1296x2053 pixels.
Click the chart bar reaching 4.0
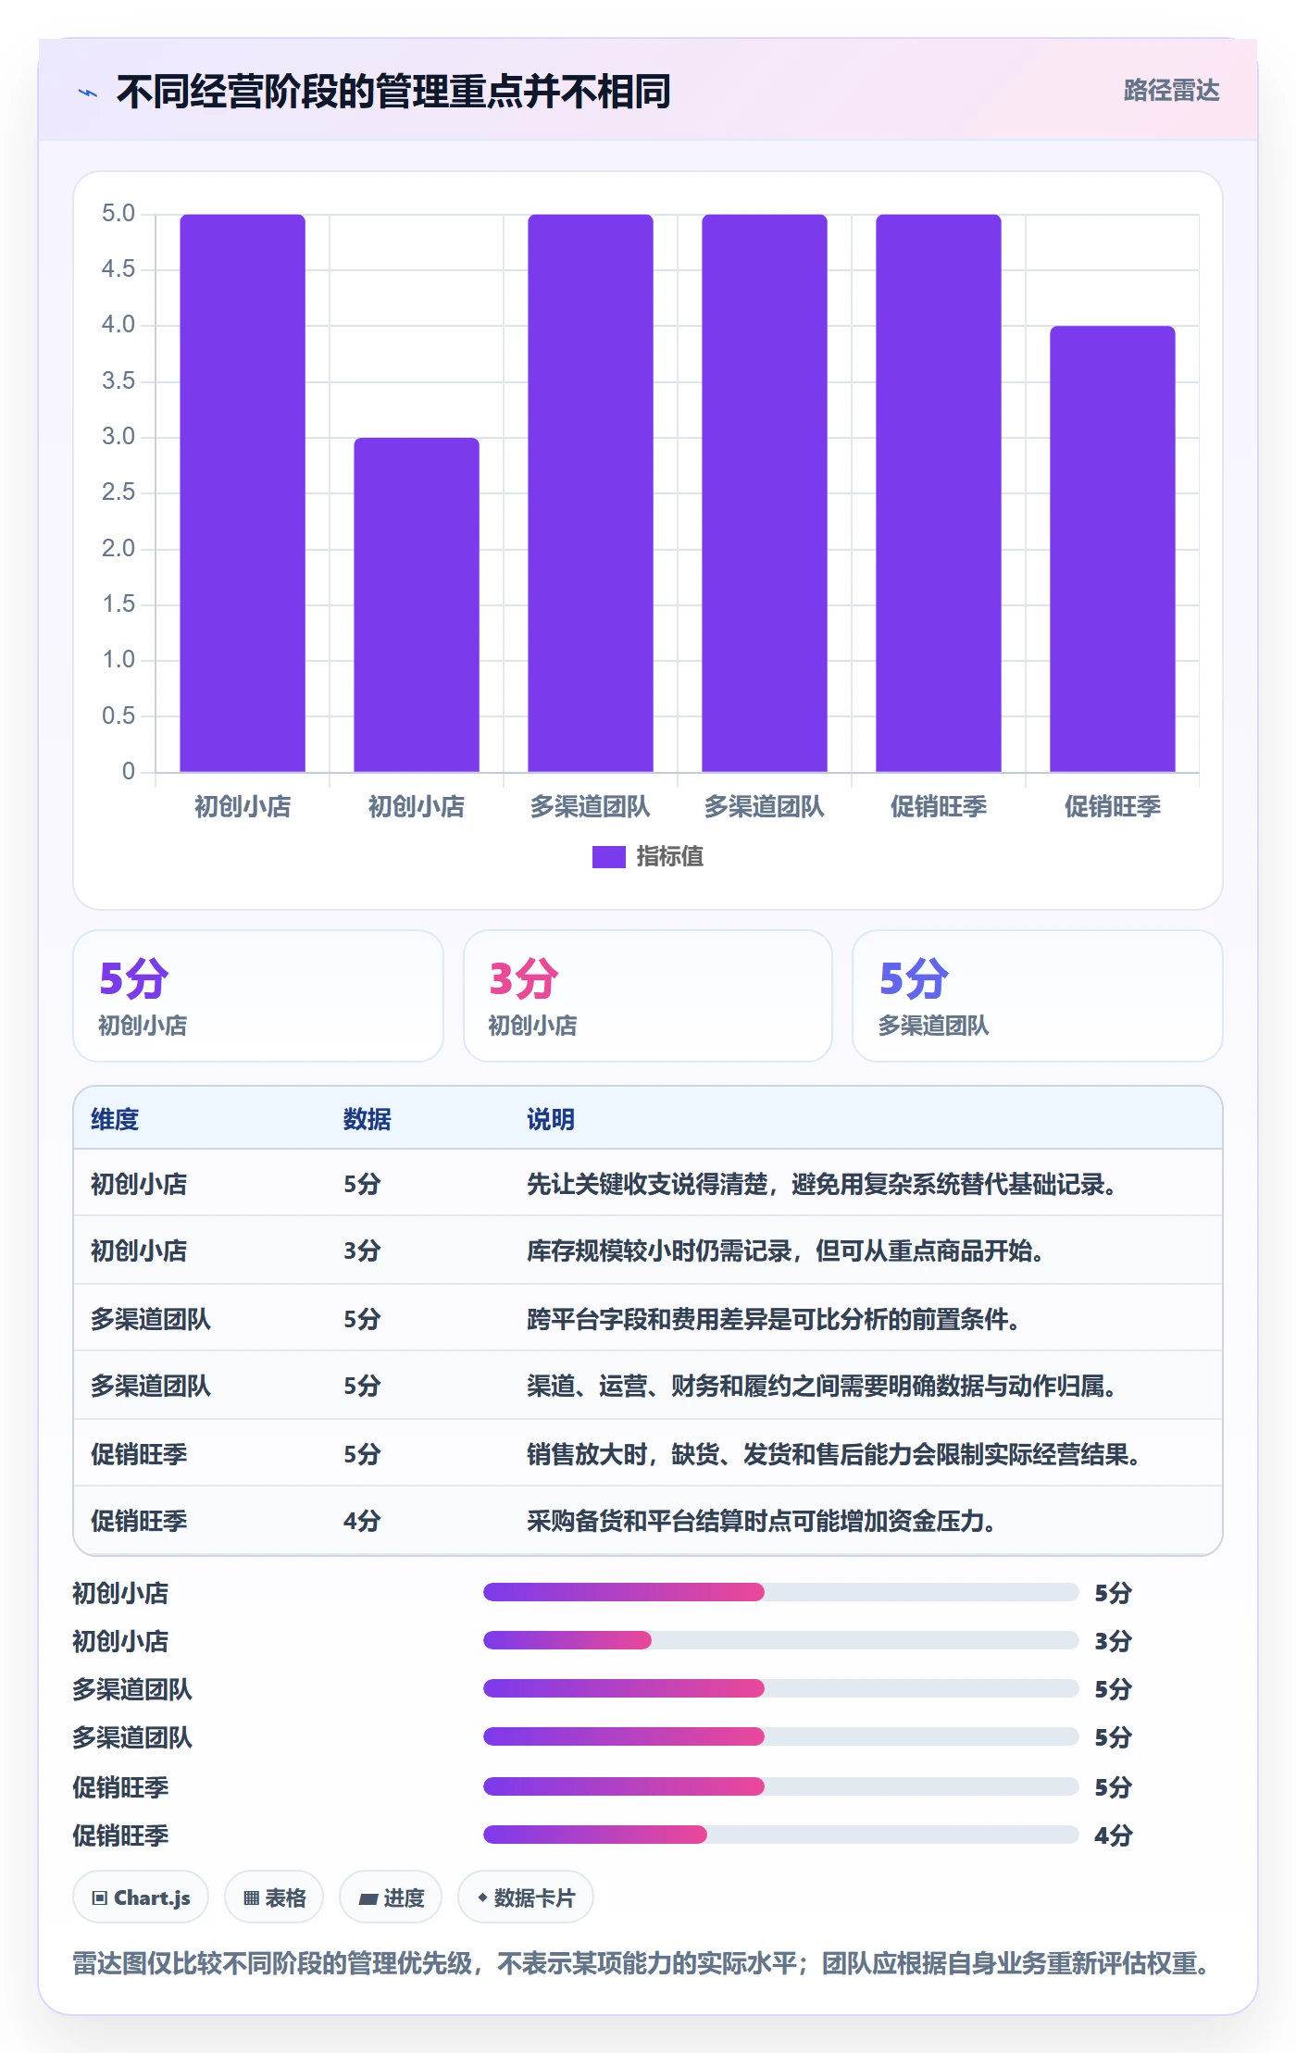pos(1113,549)
